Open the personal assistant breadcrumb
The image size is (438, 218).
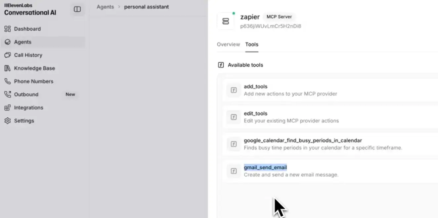coord(146,7)
